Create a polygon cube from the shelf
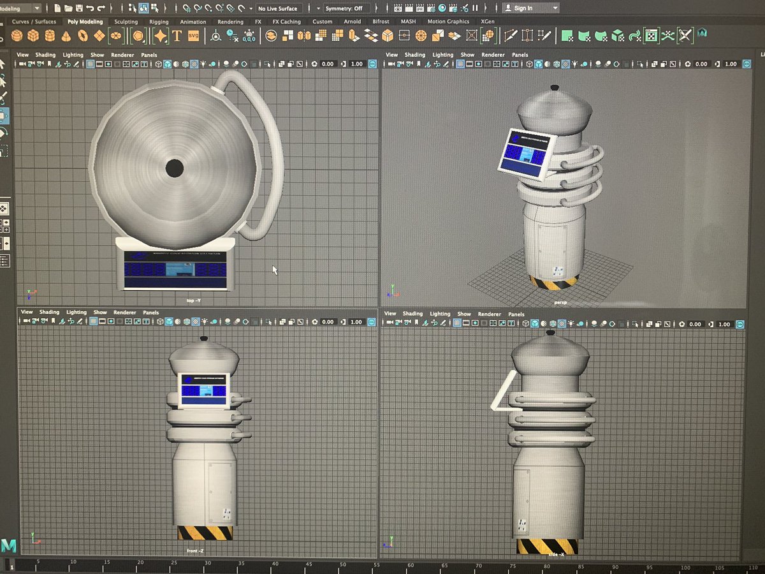The width and height of the screenshot is (765, 574). pyautogui.click(x=33, y=36)
